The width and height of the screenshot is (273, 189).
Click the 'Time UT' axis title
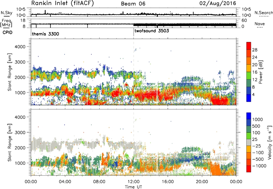click(x=133, y=187)
